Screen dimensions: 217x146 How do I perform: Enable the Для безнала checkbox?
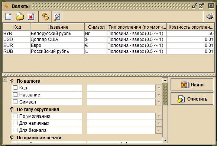pyautogui.click(x=15, y=130)
